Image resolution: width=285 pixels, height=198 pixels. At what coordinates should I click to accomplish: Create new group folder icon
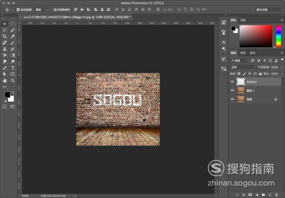[264, 195]
